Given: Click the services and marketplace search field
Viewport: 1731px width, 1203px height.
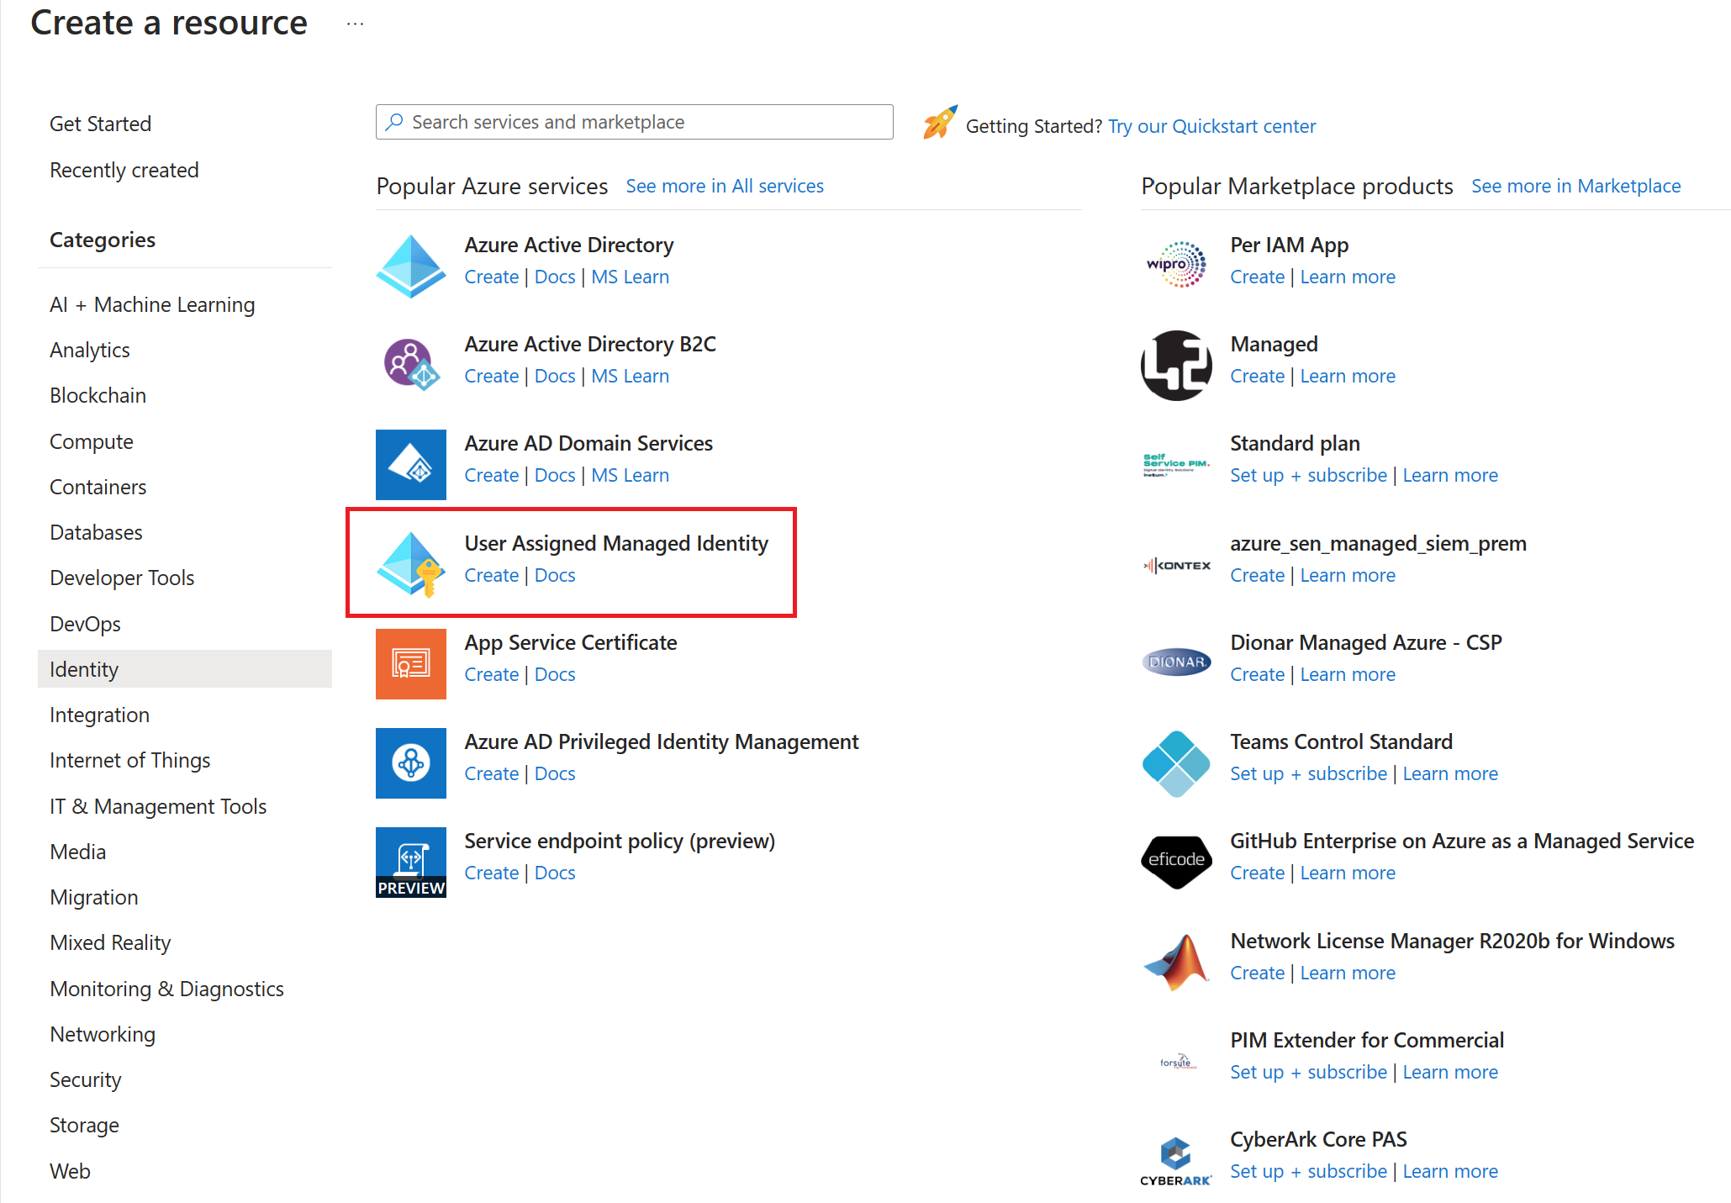Looking at the screenshot, I should click(634, 121).
